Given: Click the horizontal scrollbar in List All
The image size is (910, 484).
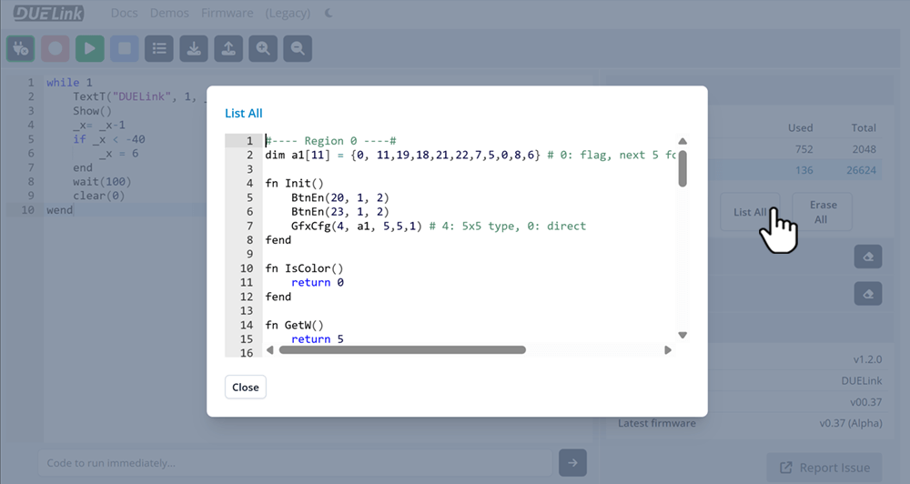Looking at the screenshot, I should 401,349.
